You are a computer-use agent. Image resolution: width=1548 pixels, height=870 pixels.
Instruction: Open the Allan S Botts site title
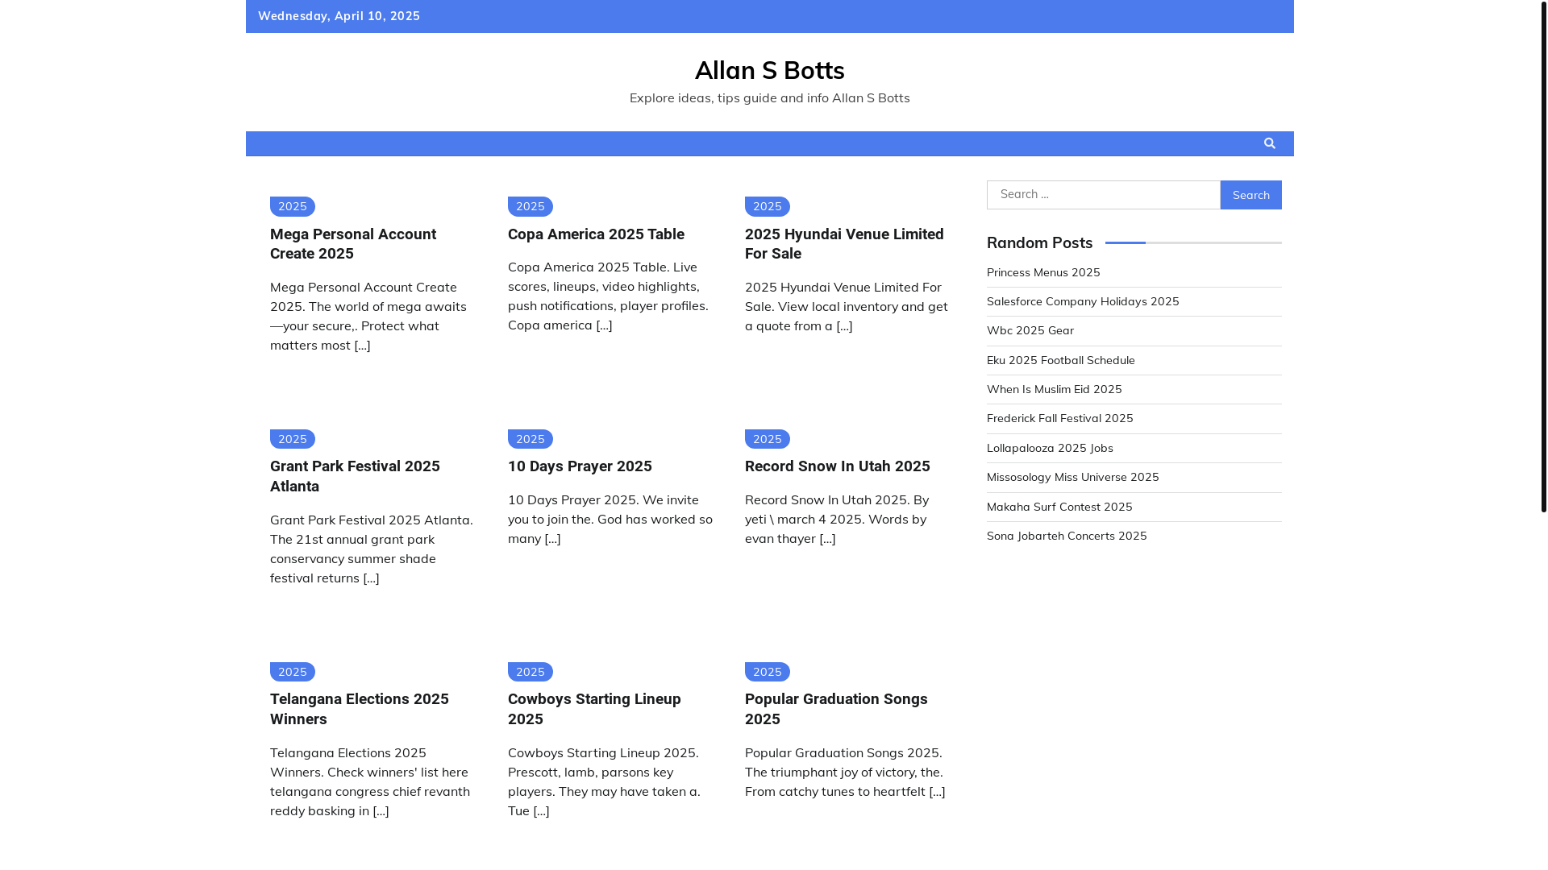coord(769,70)
